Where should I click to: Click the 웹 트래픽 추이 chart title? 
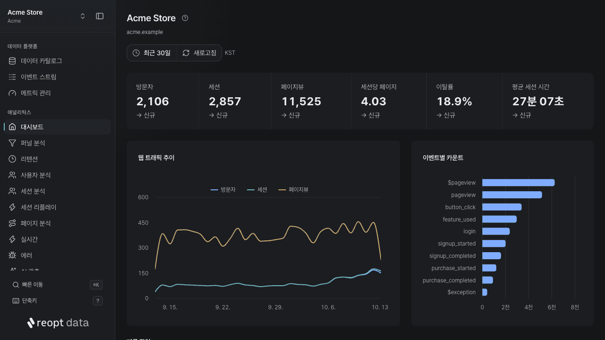[x=156, y=158]
